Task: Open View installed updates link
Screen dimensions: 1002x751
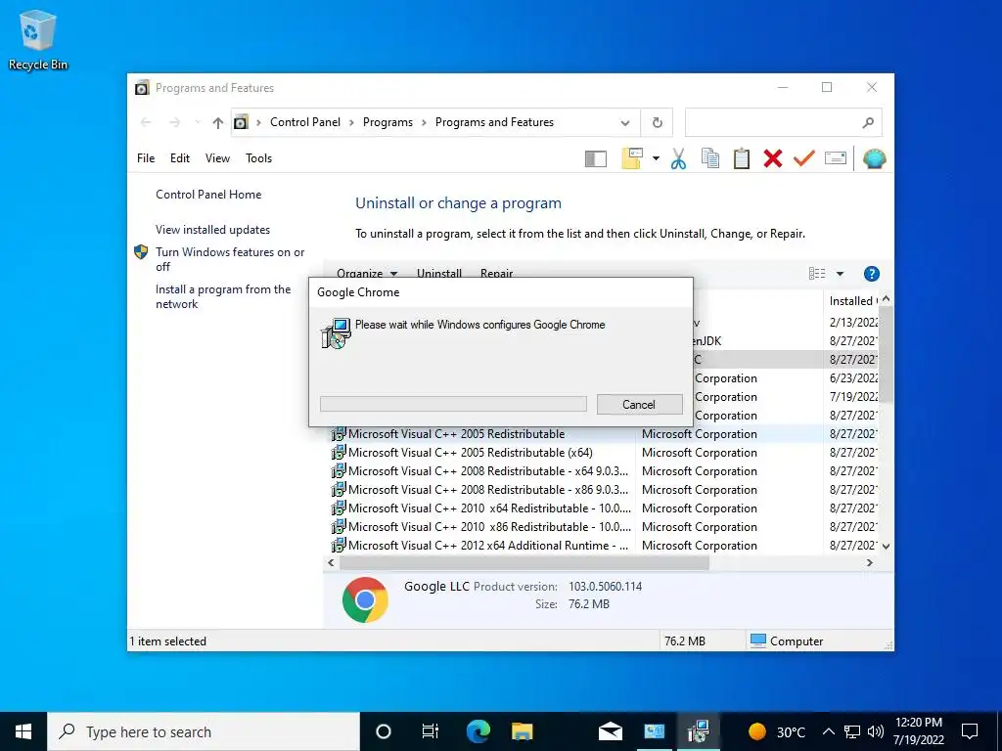Action: pos(212,229)
